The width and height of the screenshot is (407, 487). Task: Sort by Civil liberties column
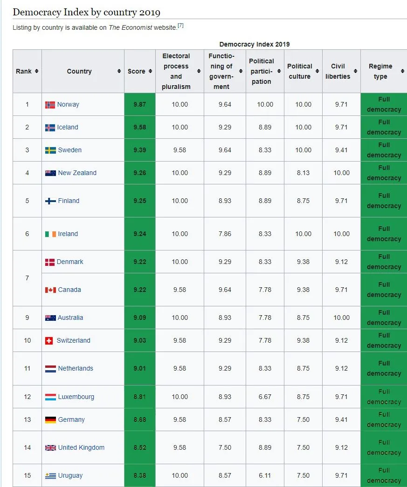(355, 71)
